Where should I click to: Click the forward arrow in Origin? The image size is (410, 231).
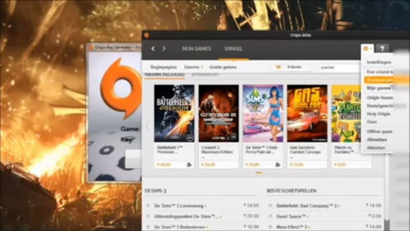[164, 49]
